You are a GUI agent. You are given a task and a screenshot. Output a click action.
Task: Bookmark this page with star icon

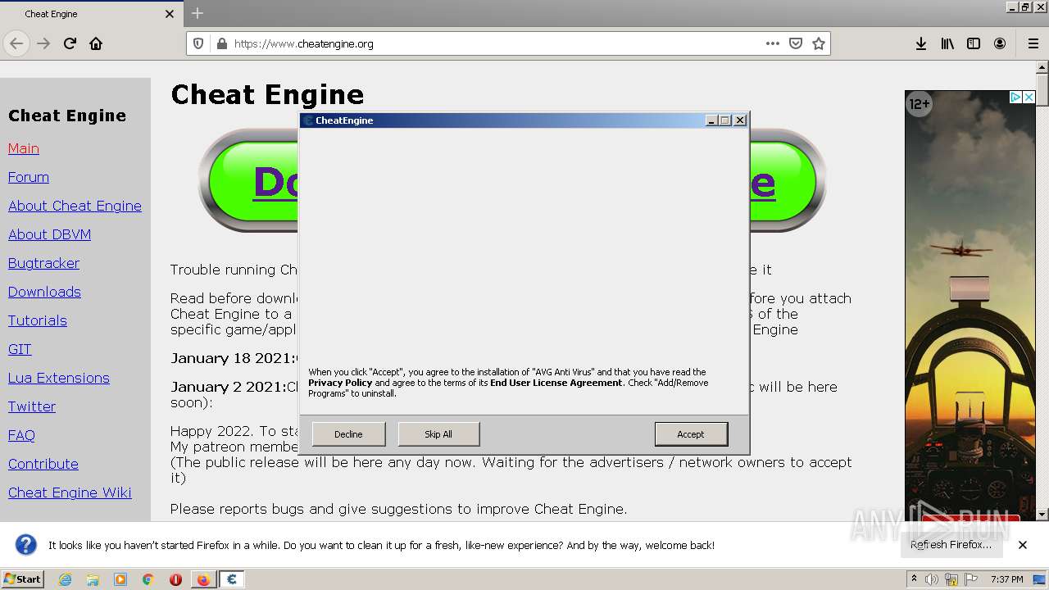tap(818, 43)
